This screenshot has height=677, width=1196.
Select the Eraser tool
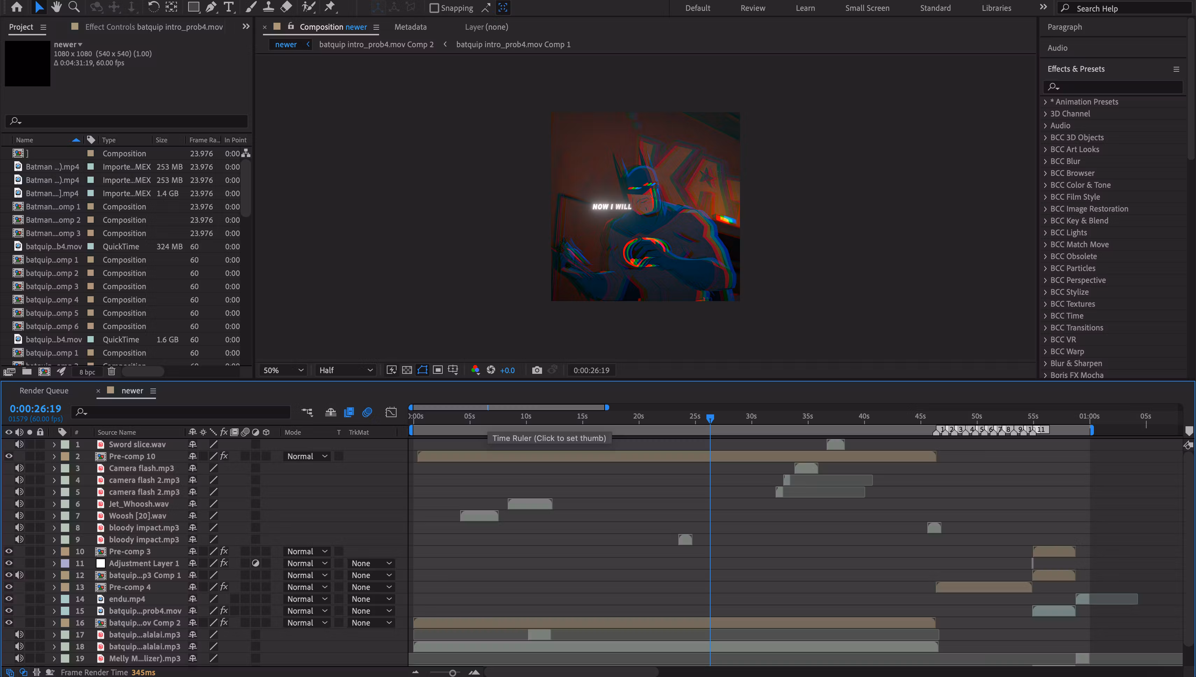pos(286,7)
